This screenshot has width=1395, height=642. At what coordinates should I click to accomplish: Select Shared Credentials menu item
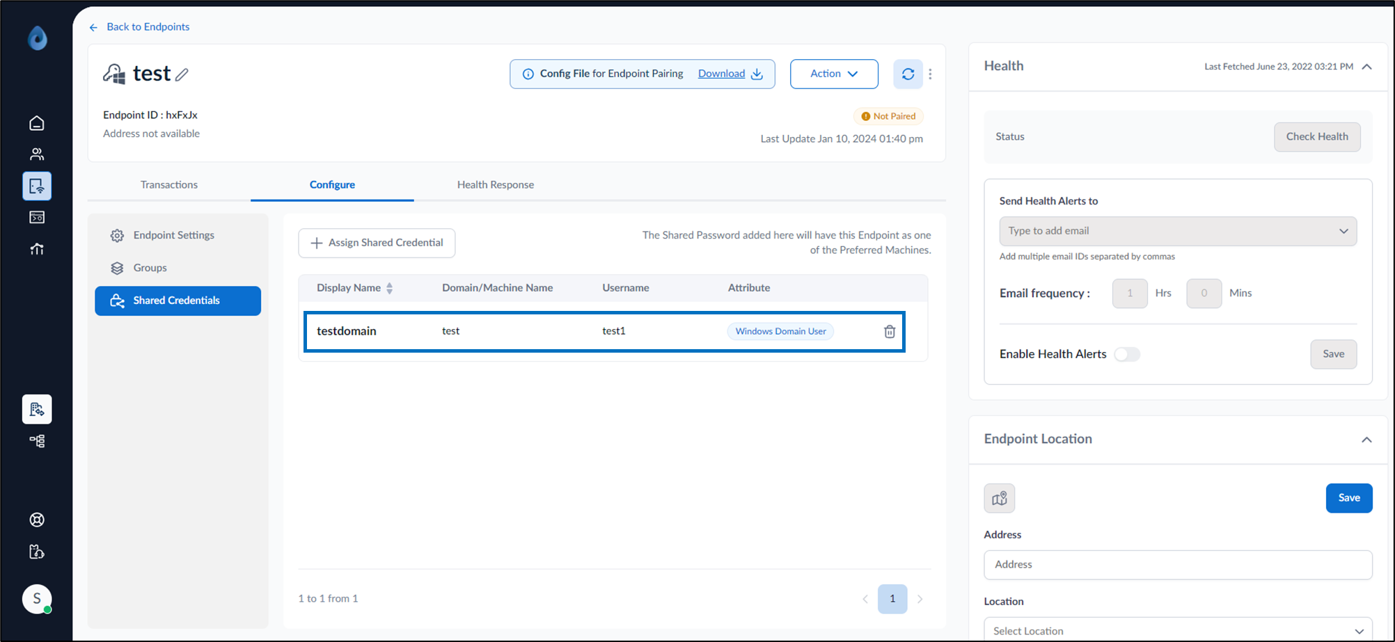178,300
